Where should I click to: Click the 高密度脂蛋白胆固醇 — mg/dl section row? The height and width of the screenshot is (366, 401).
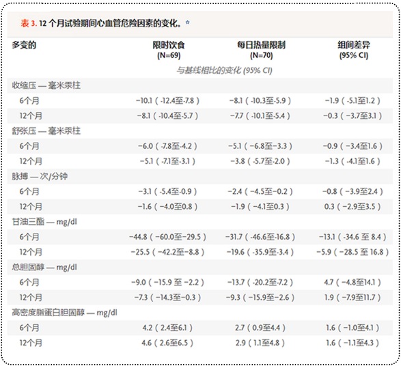tap(200, 313)
